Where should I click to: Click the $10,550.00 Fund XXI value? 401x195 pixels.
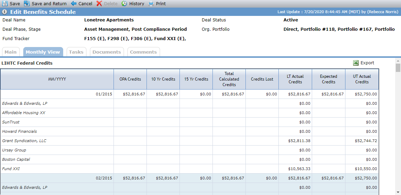(x=366, y=169)
